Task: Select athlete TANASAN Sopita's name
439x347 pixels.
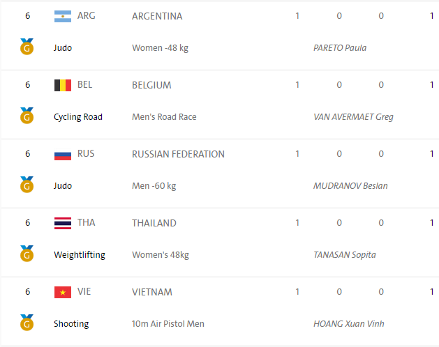Action: coord(345,255)
